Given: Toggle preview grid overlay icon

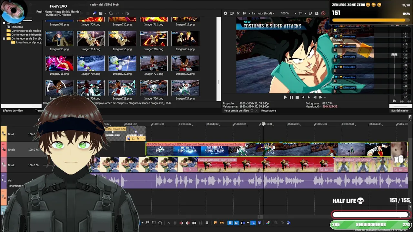Looking at the screenshot, I should [300, 13].
